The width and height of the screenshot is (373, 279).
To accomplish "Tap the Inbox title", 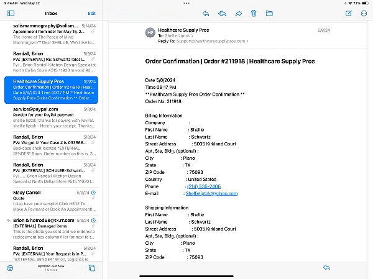I will (x=51, y=13).
